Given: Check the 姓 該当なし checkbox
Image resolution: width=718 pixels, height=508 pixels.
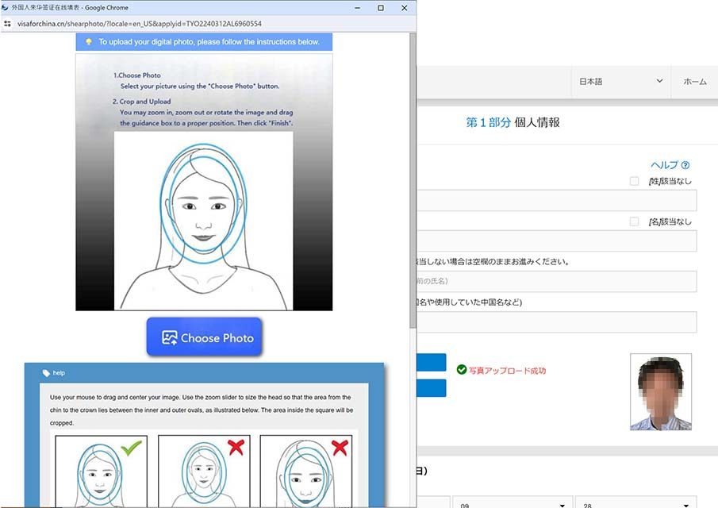Looking at the screenshot, I should pyautogui.click(x=634, y=181).
